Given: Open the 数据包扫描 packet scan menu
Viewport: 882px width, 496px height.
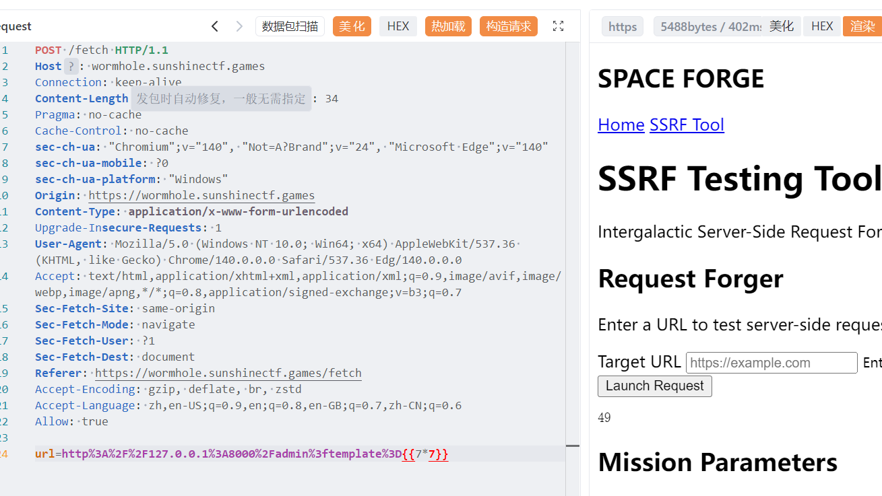Looking at the screenshot, I should [290, 26].
